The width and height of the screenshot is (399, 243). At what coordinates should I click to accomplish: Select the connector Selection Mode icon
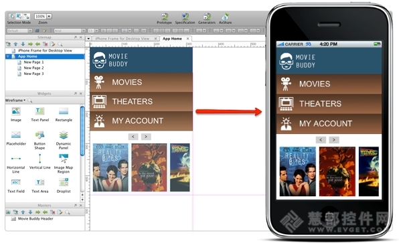click(27, 17)
